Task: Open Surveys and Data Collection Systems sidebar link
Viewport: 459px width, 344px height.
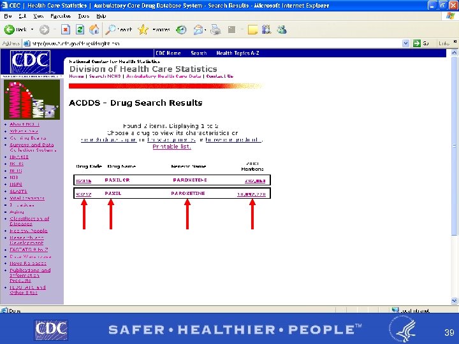Action: (32, 147)
